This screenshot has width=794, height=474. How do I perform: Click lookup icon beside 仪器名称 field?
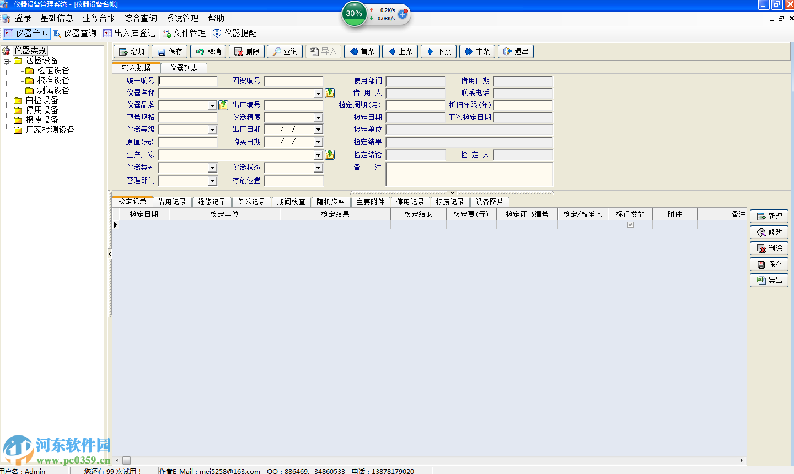coord(330,93)
